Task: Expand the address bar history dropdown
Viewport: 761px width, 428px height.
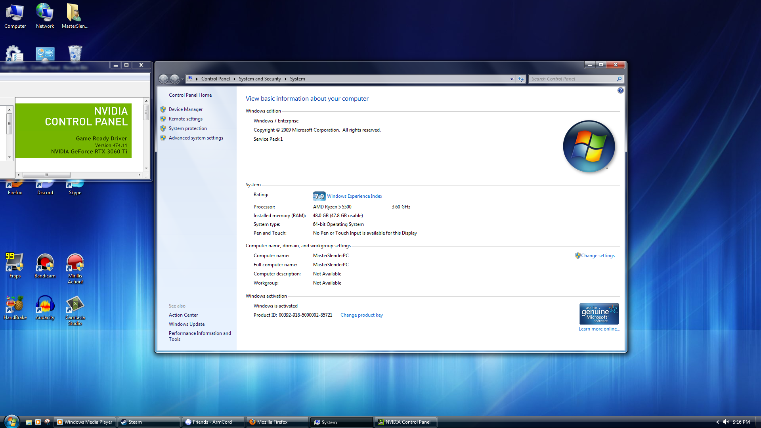Action: [512, 79]
